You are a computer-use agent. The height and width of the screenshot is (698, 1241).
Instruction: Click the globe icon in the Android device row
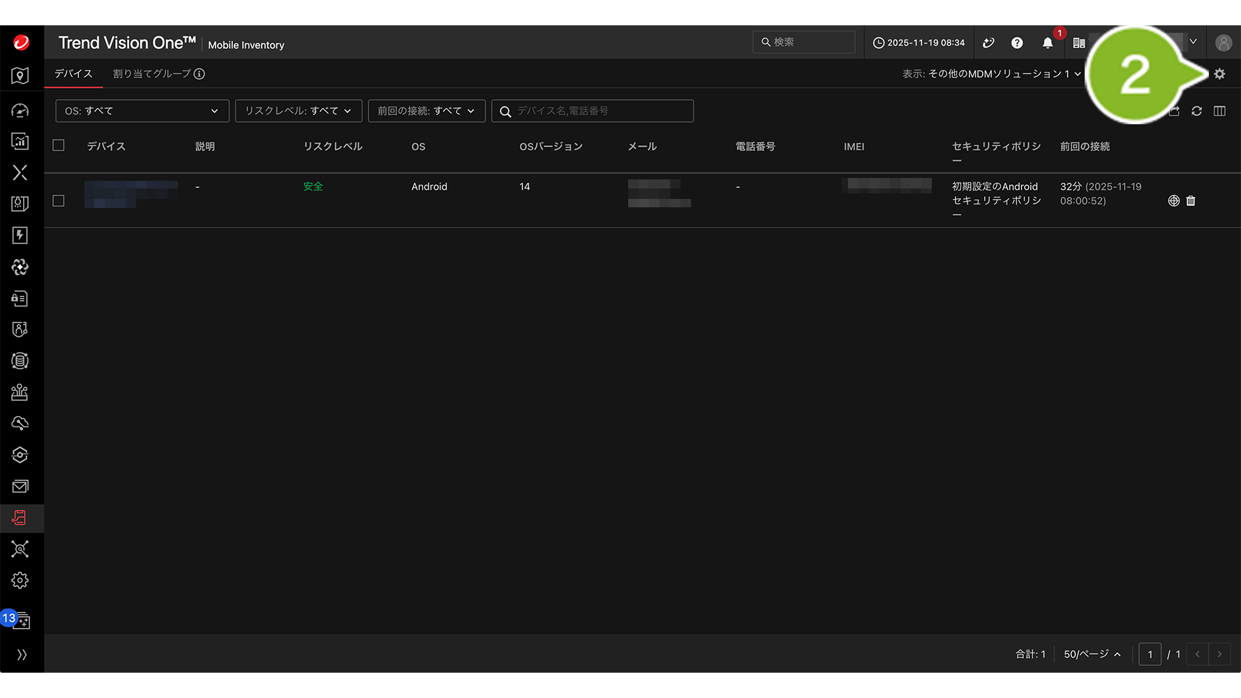point(1173,201)
